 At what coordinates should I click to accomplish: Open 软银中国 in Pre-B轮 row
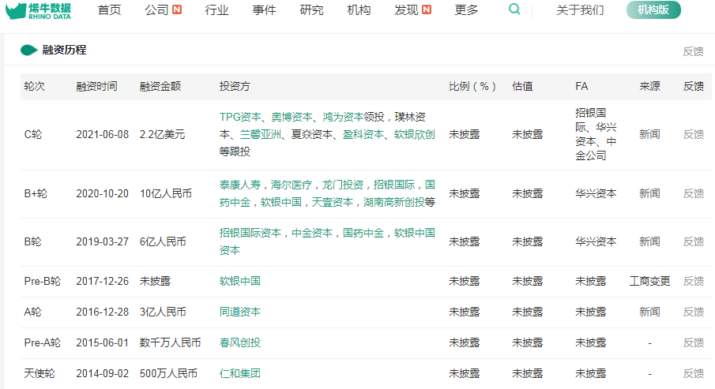tap(240, 281)
